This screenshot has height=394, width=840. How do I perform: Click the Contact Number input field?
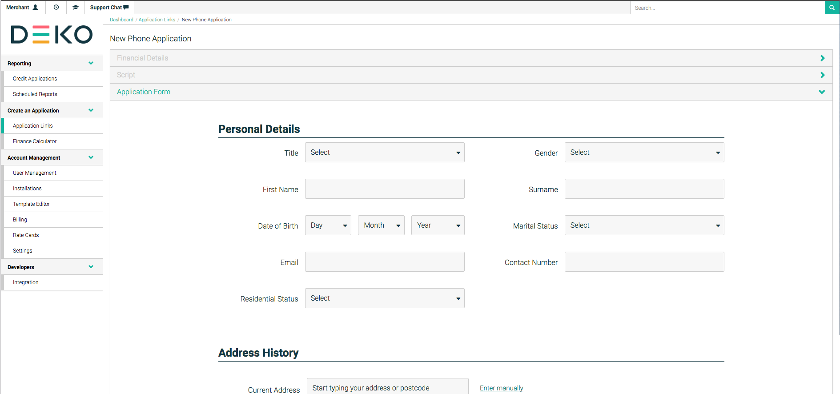[644, 262]
